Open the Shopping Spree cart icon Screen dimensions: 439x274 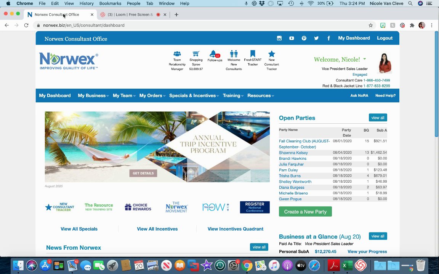[x=196, y=54]
